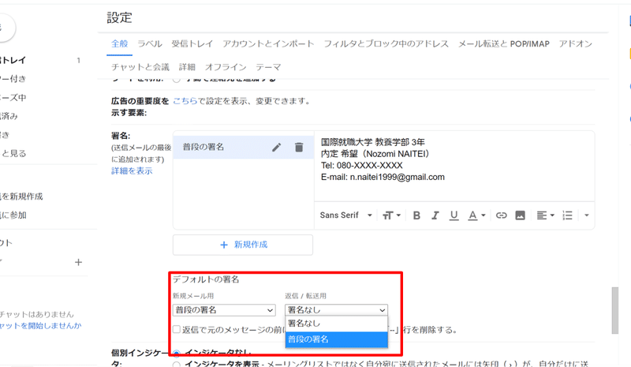This screenshot has height=367, width=631.
Task: Switch to the テーマ tab
Action: [x=268, y=67]
